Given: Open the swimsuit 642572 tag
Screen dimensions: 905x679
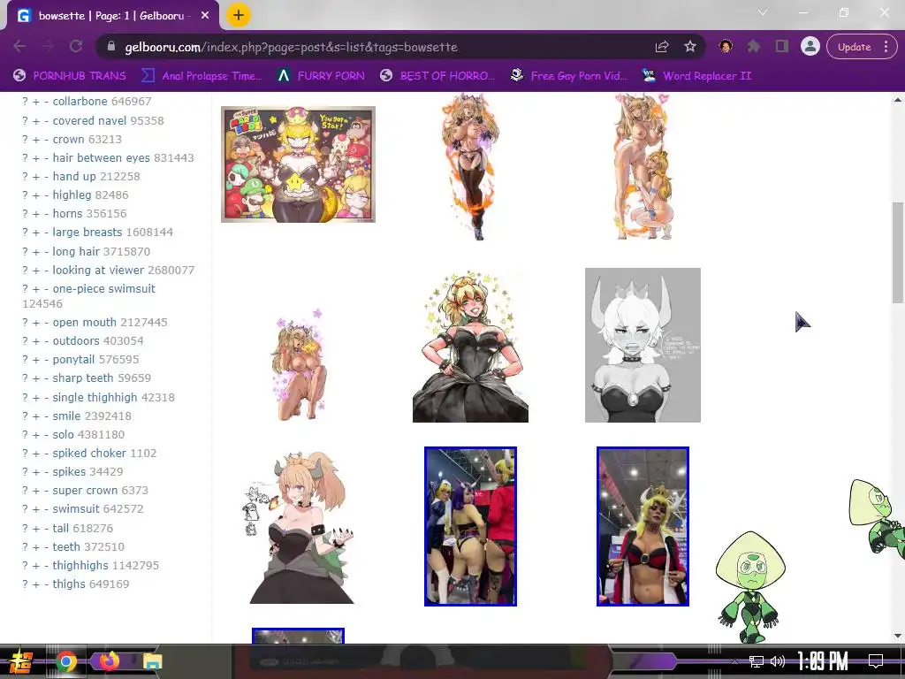Looking at the screenshot, I should point(76,508).
